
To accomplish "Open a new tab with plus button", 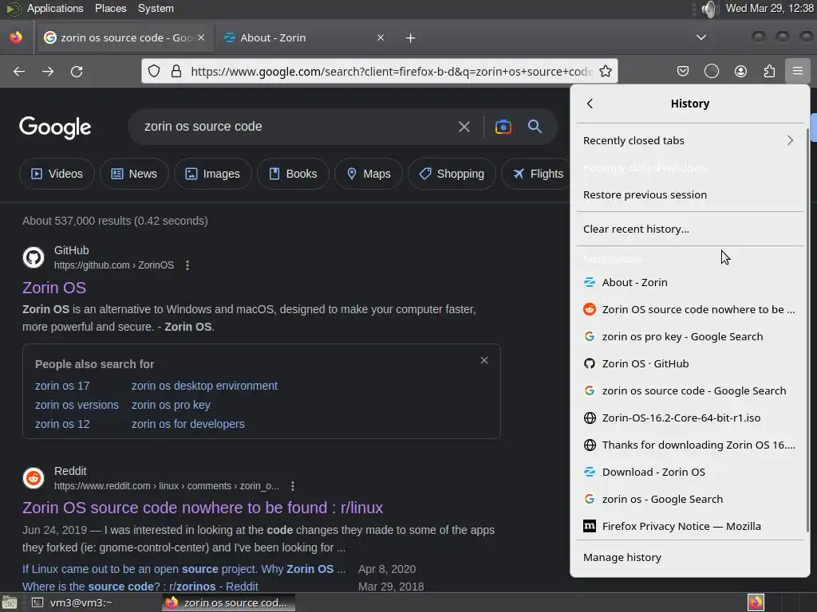I will (411, 38).
